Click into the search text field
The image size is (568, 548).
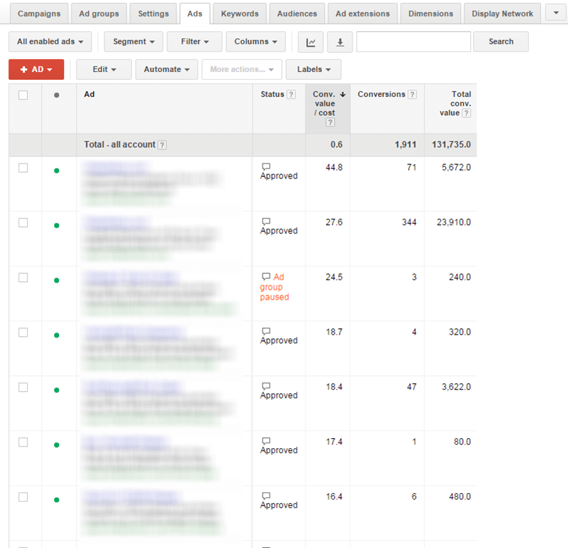point(413,42)
